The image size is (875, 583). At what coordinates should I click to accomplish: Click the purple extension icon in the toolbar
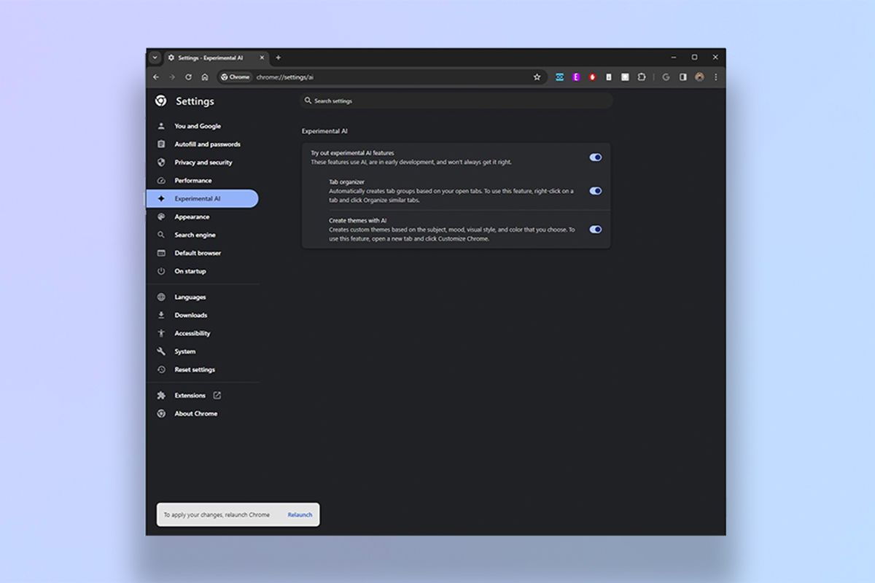(x=577, y=77)
